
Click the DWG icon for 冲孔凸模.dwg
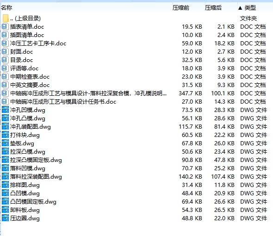click(5, 118)
